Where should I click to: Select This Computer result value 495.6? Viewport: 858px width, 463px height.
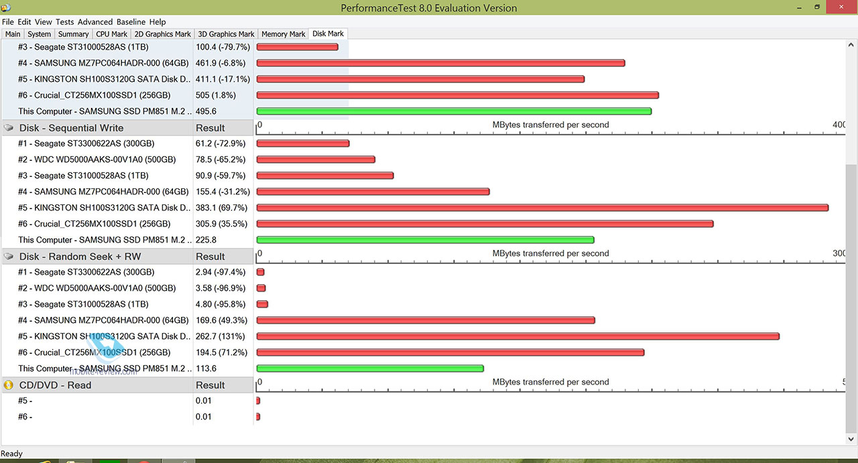pos(206,111)
